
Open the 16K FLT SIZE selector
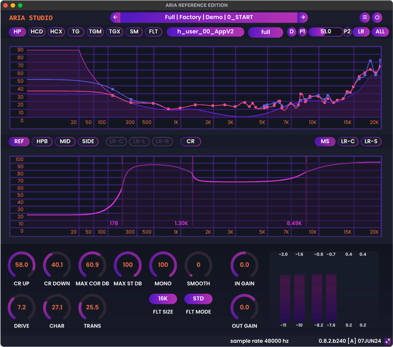click(163, 299)
